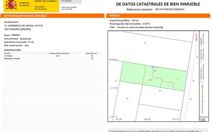This screenshot has height=132, width=212.
Task: Click built area value '81 m2'
Action: click(x=31, y=42)
